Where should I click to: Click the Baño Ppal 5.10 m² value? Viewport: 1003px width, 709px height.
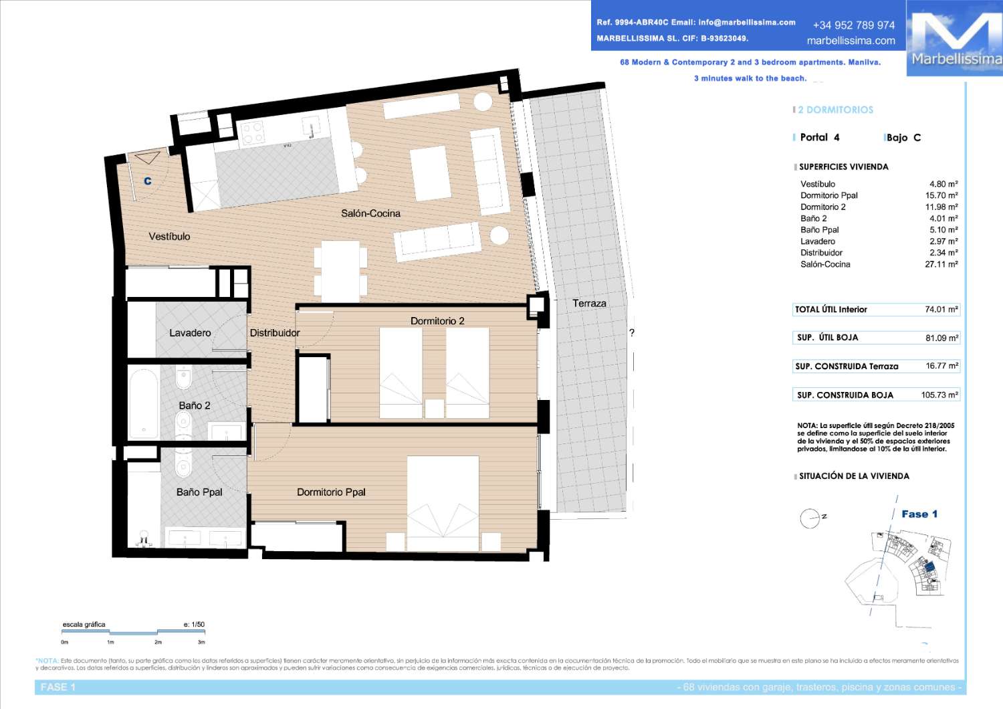(943, 229)
